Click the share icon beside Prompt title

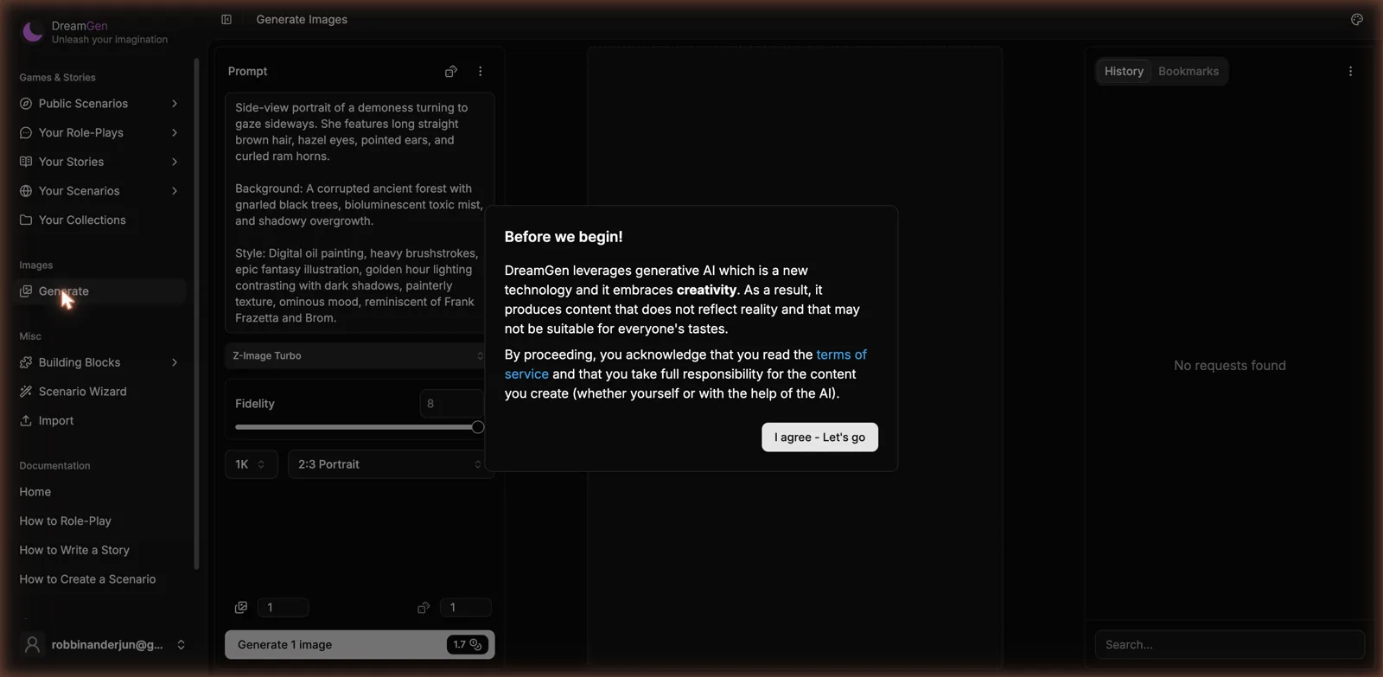(x=450, y=72)
